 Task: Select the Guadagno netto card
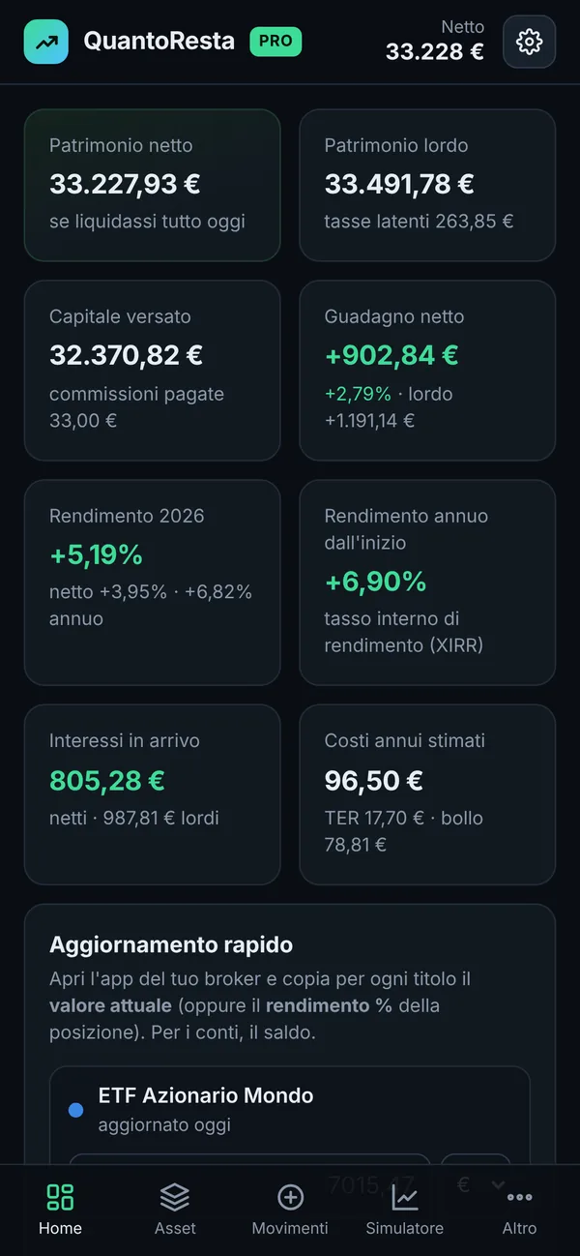(427, 371)
